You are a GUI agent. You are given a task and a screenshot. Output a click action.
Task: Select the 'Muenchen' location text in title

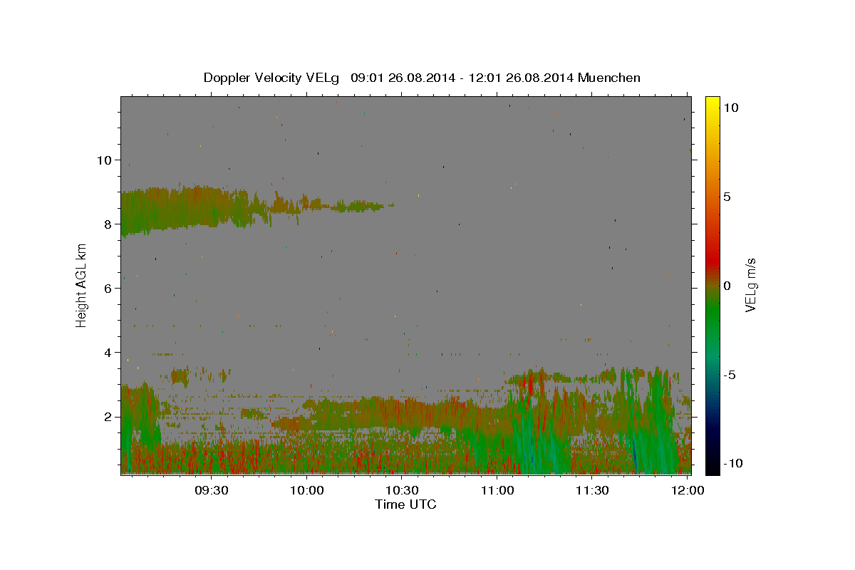[x=609, y=78]
